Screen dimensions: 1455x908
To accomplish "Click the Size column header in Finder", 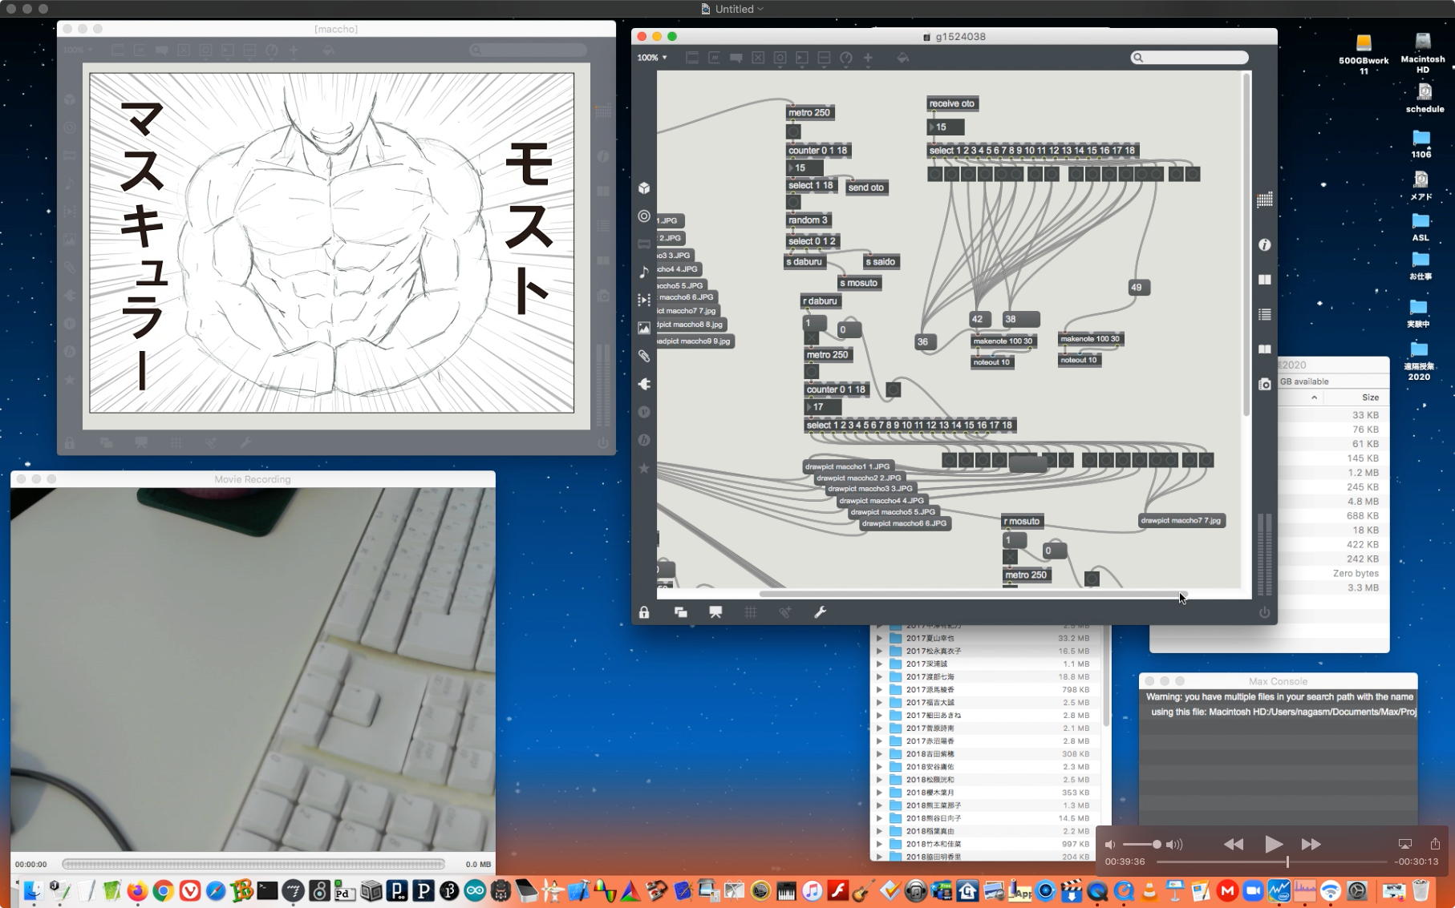I will click(x=1370, y=398).
